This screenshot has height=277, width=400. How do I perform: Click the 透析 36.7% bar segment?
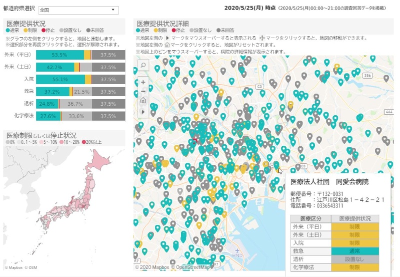pos(75,104)
